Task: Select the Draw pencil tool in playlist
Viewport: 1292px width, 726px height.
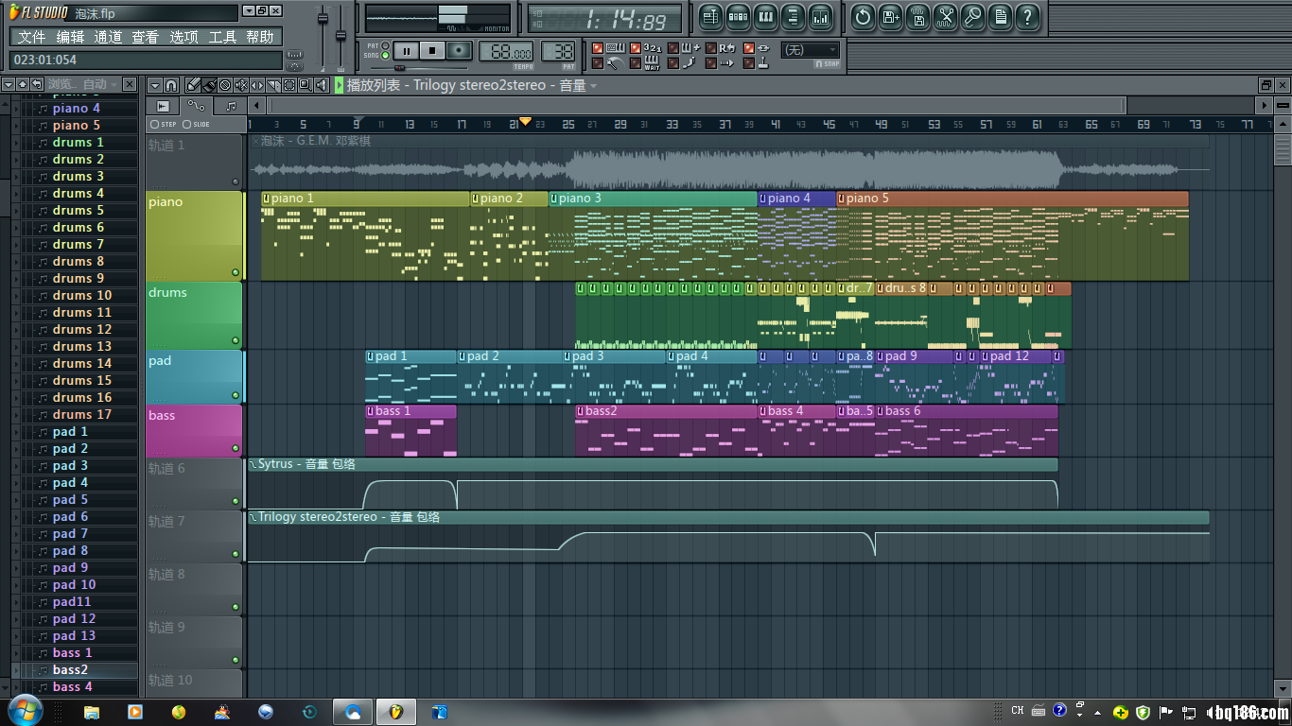Action: point(194,85)
